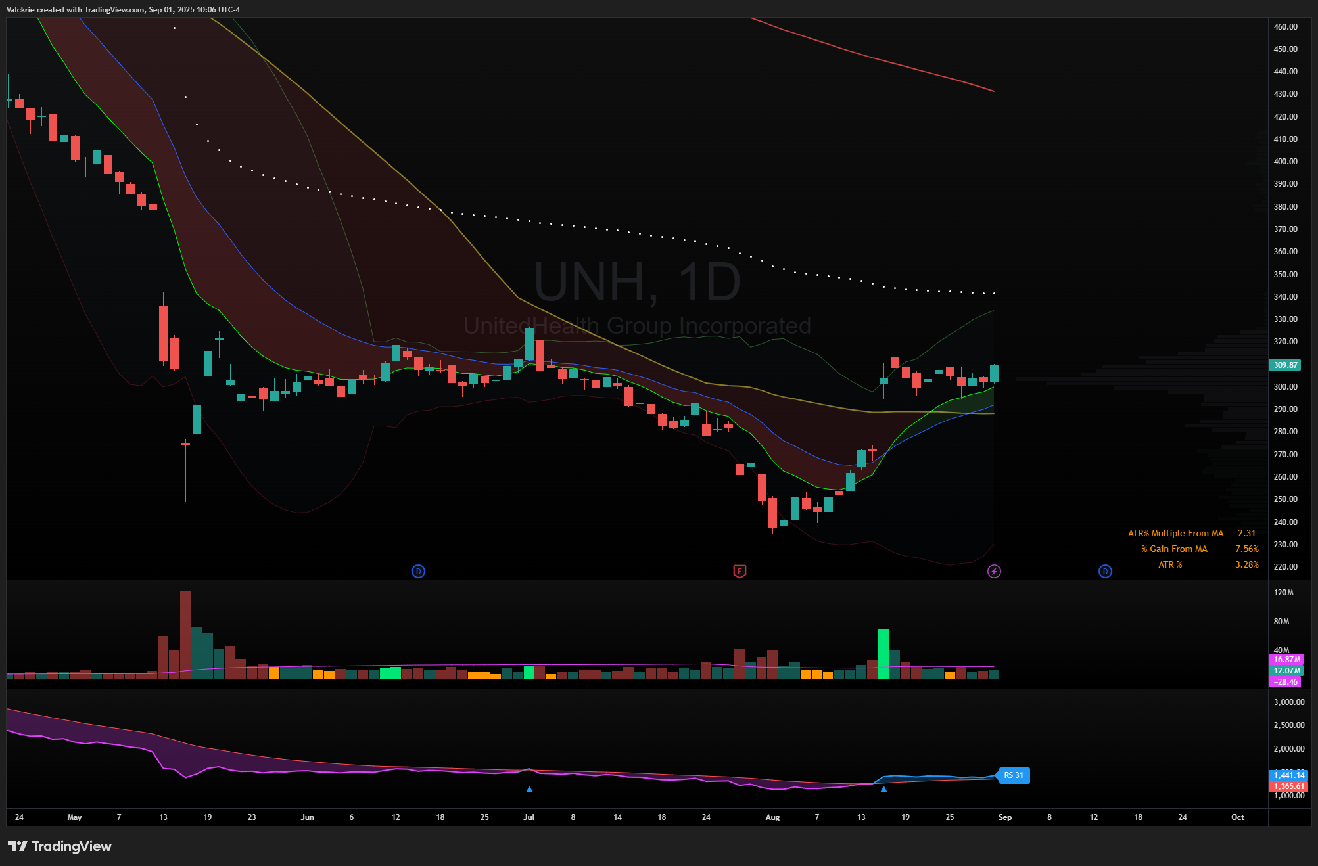The height and width of the screenshot is (866, 1318).
Task: Click the purple lightning event marker
Action: click(x=994, y=571)
